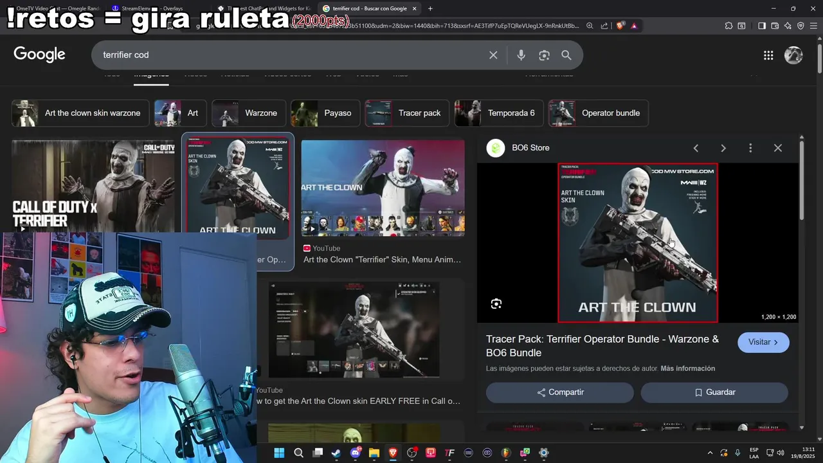Click the preview panel scrollbar
The image size is (823, 463).
click(x=802, y=180)
